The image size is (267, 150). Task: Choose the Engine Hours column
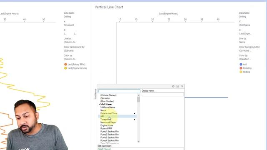click(x=107, y=125)
